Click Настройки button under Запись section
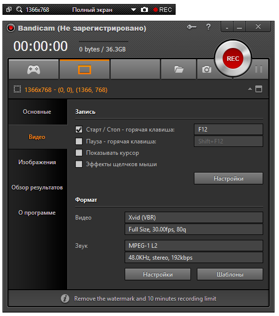The image size is (279, 316). click(229, 179)
